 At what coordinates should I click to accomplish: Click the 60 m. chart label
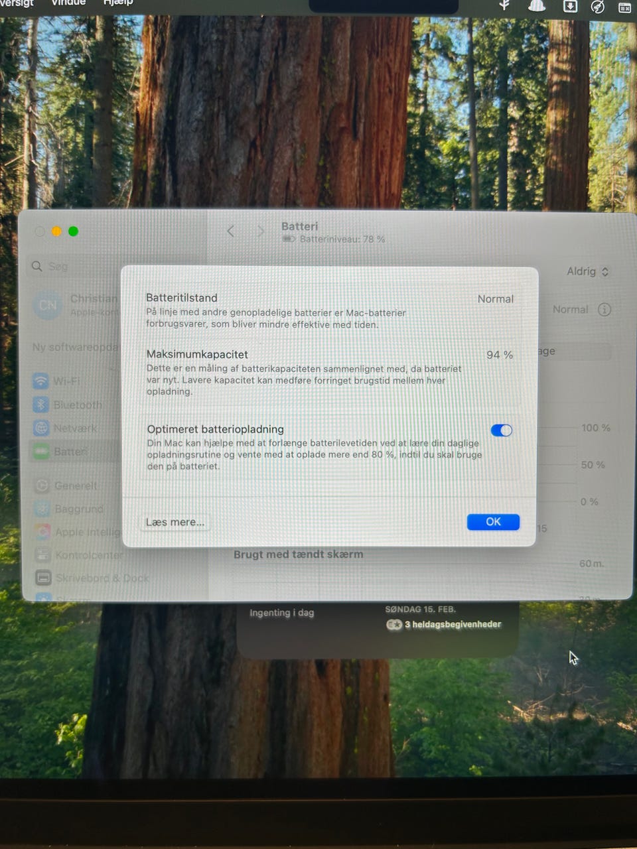coord(591,564)
